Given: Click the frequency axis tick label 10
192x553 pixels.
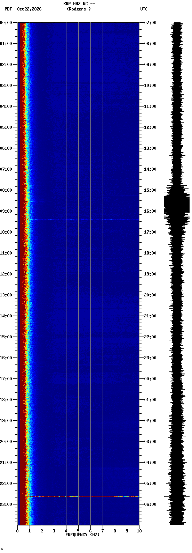Looking at the screenshot, I should [x=139, y=531].
